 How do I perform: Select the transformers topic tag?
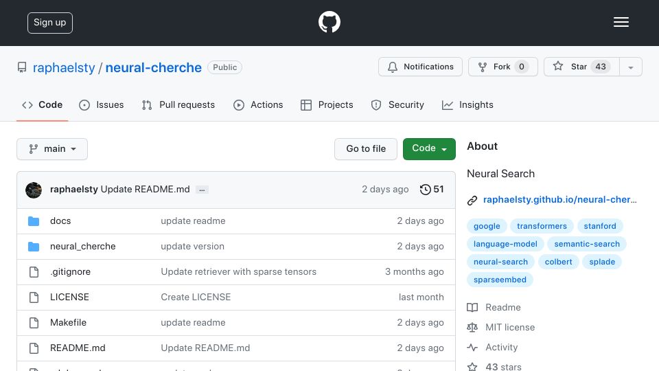pos(542,226)
